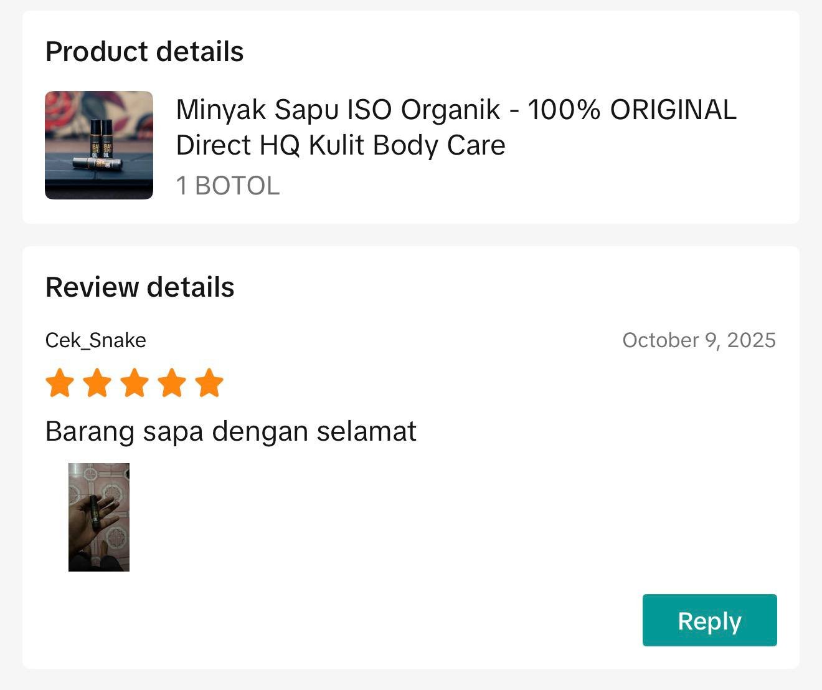Click the words 'Barang sapa' in review
The image size is (822, 690).
click(x=125, y=431)
